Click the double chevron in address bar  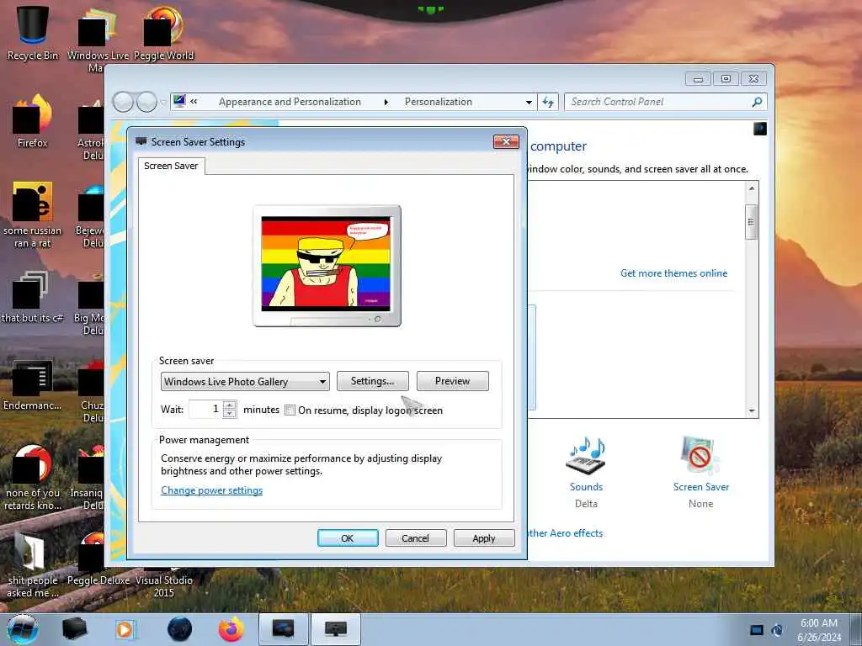point(194,101)
